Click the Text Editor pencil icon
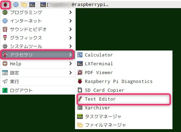The height and width of the screenshot is (132, 181). (x=80, y=99)
